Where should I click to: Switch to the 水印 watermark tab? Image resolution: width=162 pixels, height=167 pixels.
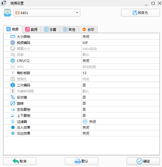coord(88,30)
